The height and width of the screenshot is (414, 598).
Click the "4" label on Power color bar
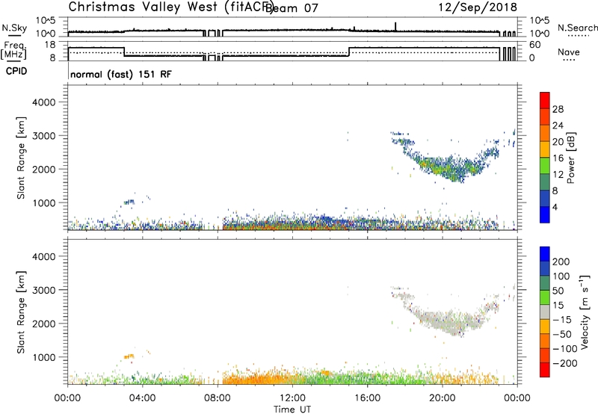[x=555, y=207]
